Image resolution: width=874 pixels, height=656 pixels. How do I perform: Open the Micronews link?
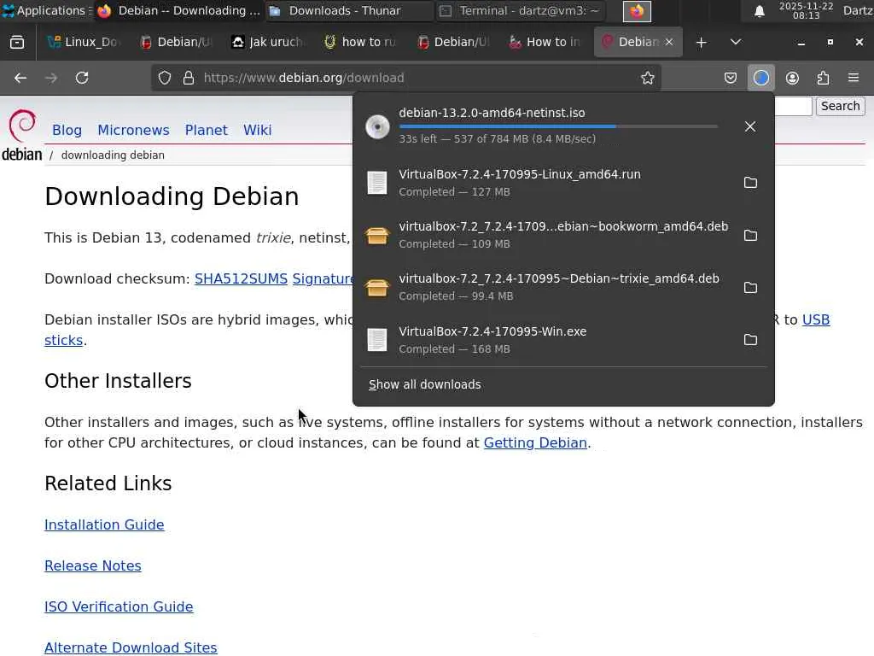coord(133,130)
